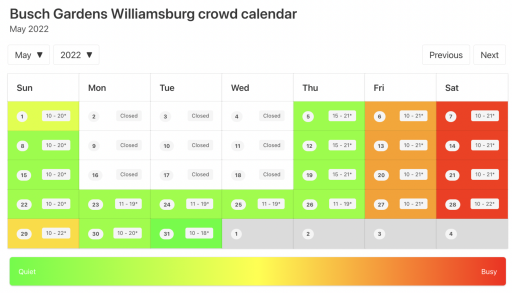Select the day 7 badge on Saturday

click(450, 116)
